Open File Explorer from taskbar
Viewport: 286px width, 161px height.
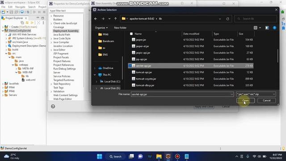point(159,157)
